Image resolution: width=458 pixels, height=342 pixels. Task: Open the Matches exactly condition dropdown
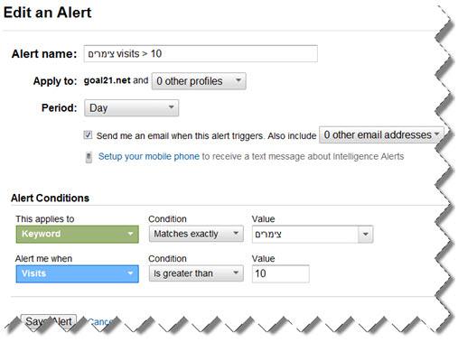(x=196, y=234)
